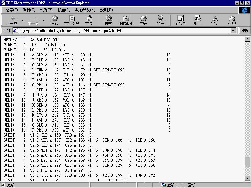The width and height of the screenshot is (251, 188).
Task: Refresh the page with 重新整理 icon
Action: coord(72,20)
